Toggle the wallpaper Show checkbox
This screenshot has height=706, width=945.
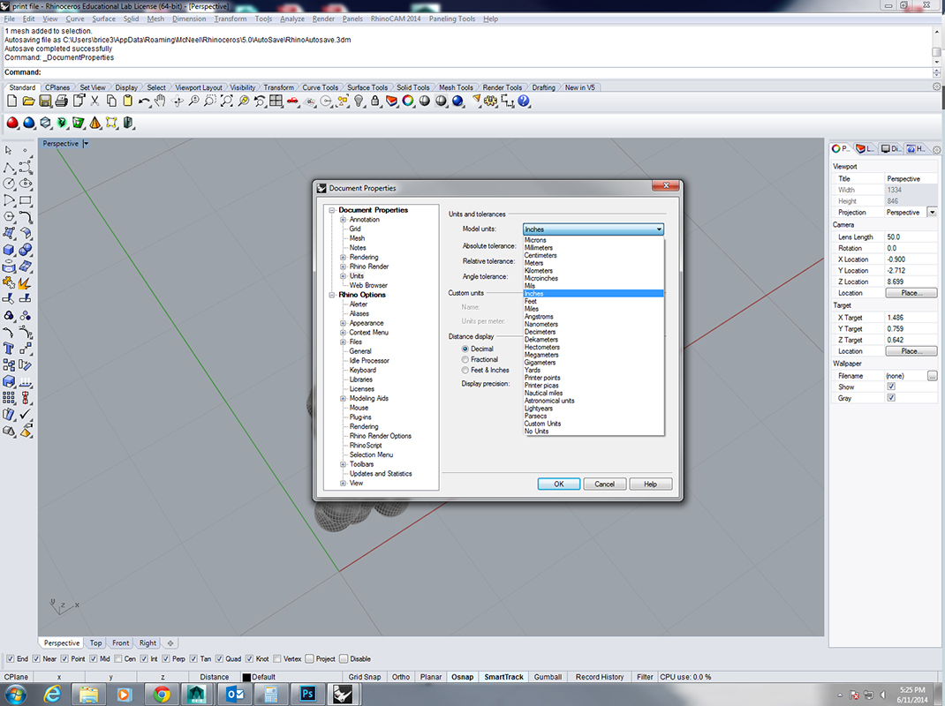pyautogui.click(x=891, y=387)
